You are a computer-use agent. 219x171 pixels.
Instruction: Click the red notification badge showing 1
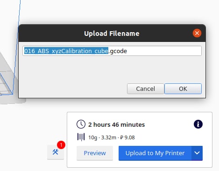[61, 145]
